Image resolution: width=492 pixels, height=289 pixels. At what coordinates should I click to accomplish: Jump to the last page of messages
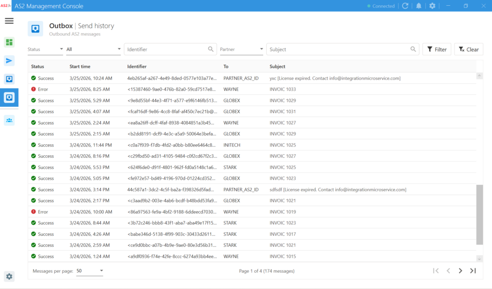473,271
